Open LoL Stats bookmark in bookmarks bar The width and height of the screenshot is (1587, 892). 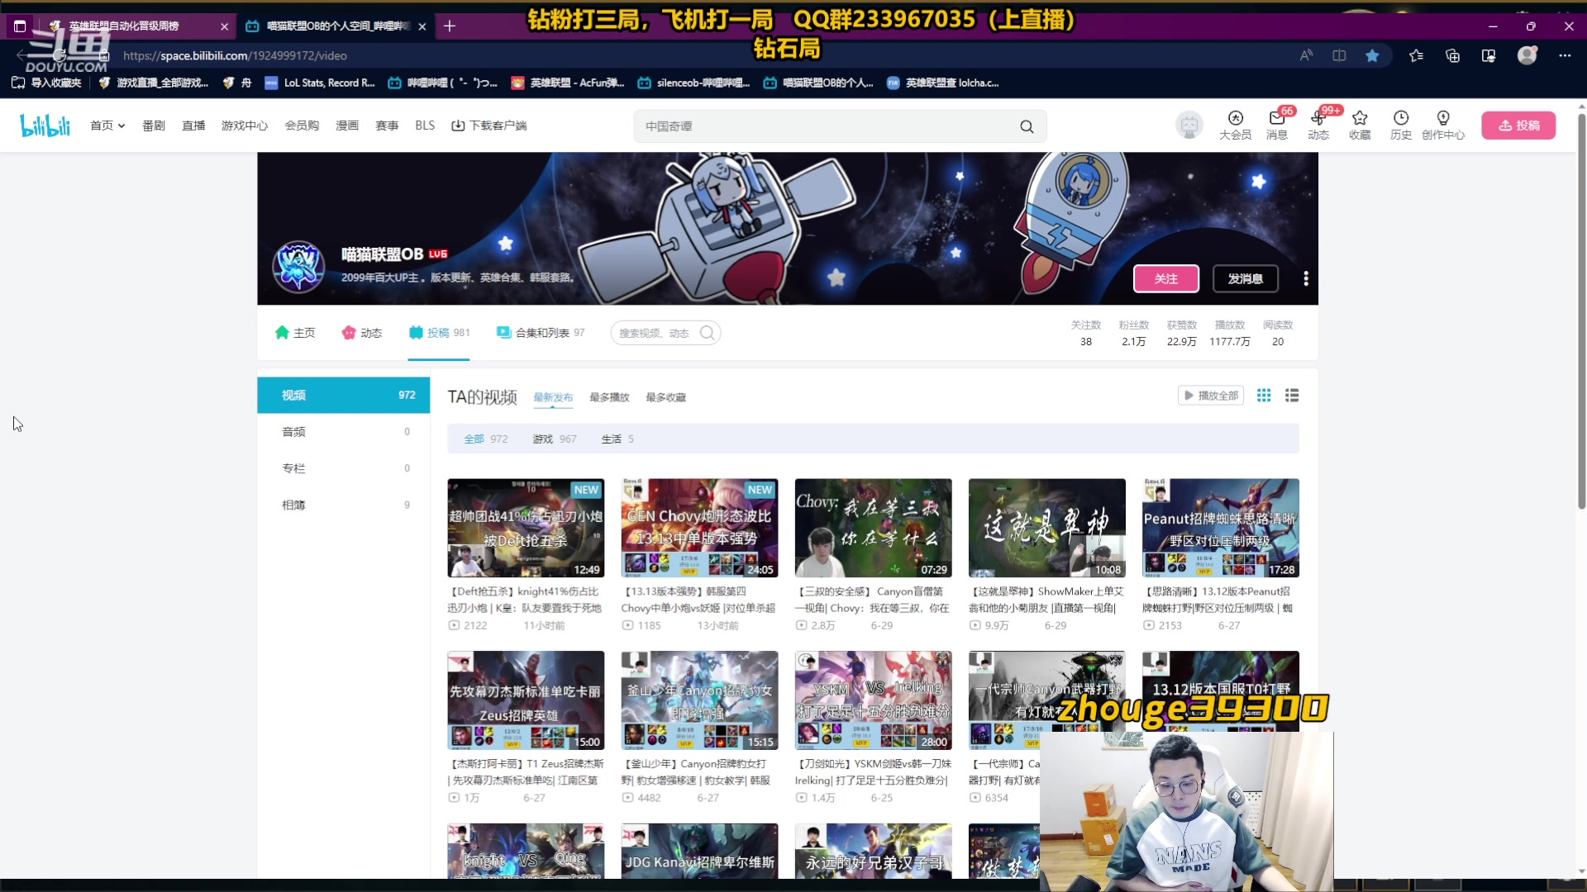click(x=319, y=83)
